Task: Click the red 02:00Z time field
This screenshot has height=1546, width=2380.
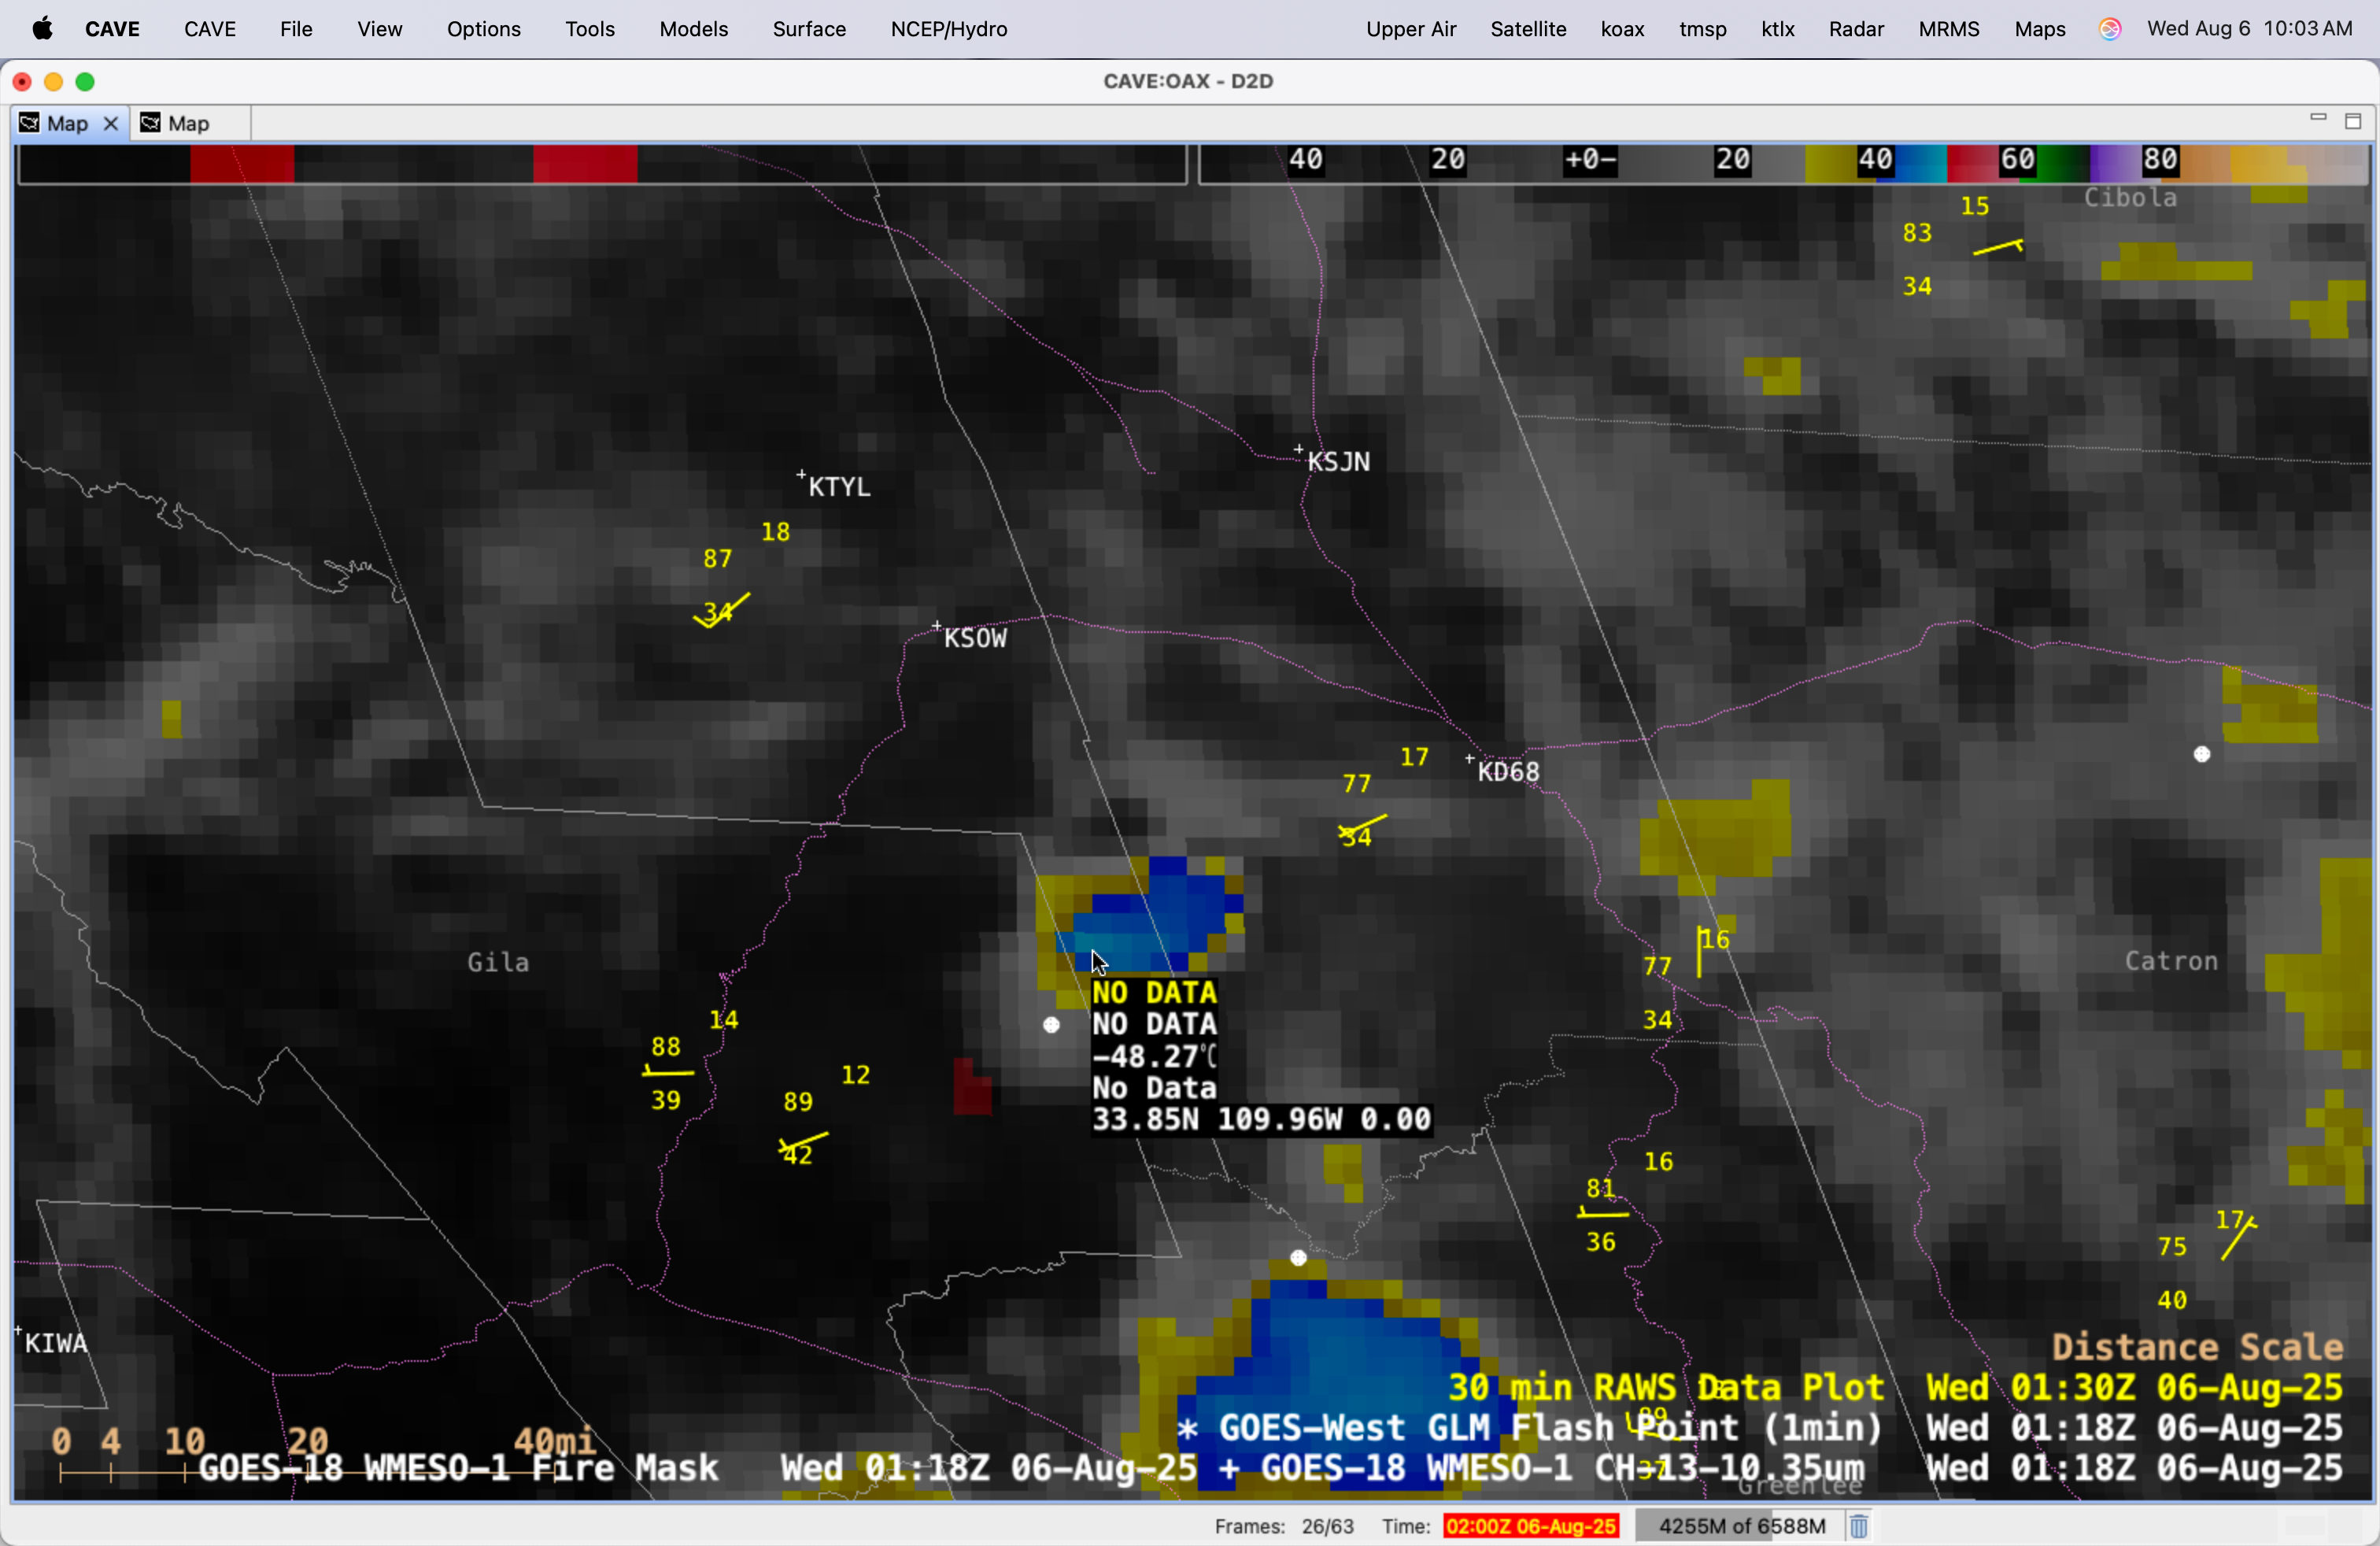Action: tap(1530, 1526)
